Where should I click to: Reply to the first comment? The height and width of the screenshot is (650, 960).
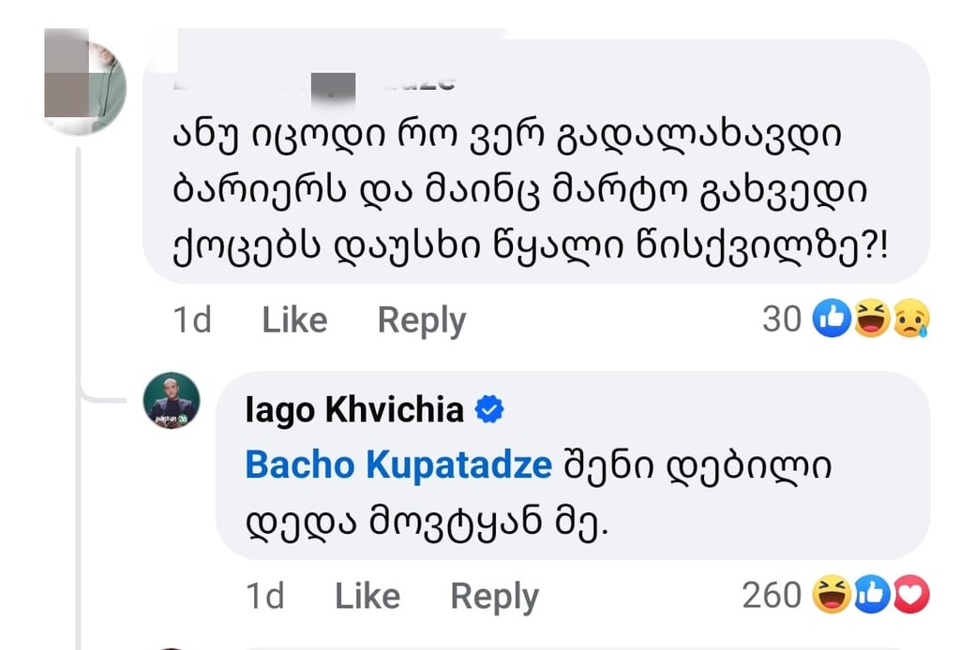click(421, 320)
